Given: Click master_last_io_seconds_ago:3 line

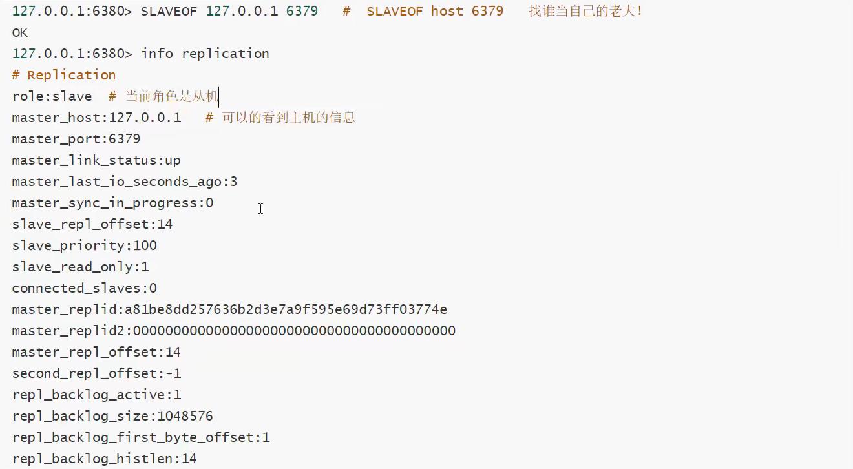Looking at the screenshot, I should click(x=125, y=182).
